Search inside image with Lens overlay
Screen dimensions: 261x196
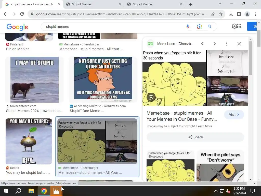coord(151,97)
